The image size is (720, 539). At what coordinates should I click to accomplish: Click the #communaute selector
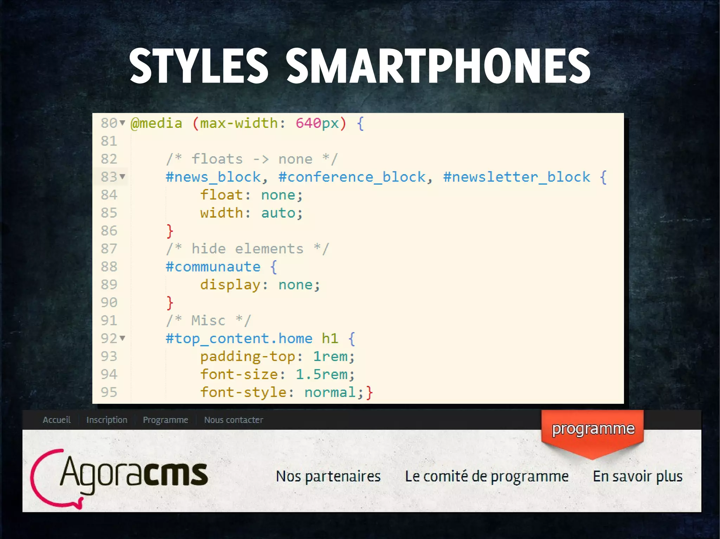[213, 267]
